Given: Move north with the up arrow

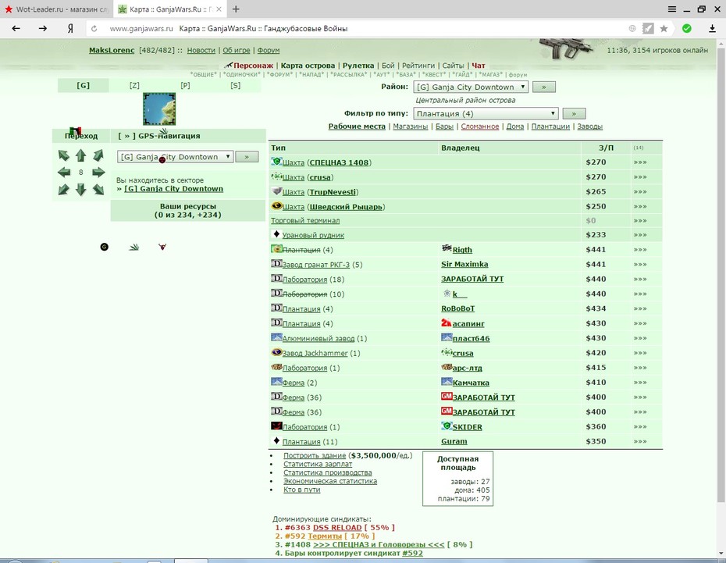Looking at the screenshot, I should coord(80,155).
